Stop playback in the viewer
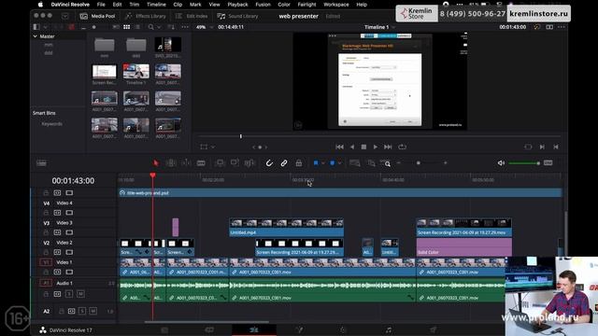This screenshot has height=336, width=598. (363, 147)
